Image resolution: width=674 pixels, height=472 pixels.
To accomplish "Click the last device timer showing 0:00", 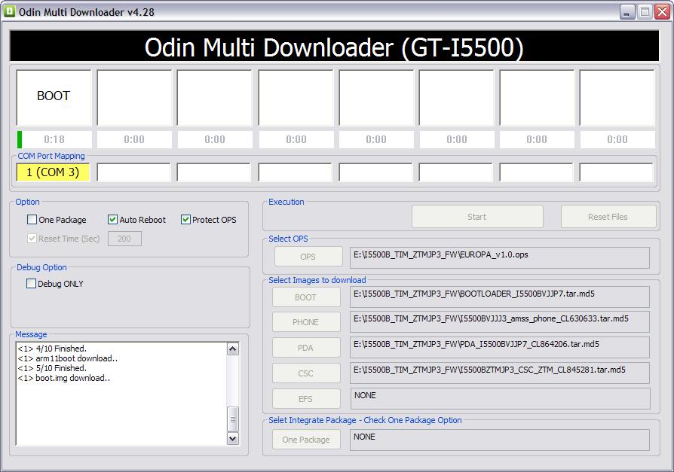I will (617, 139).
